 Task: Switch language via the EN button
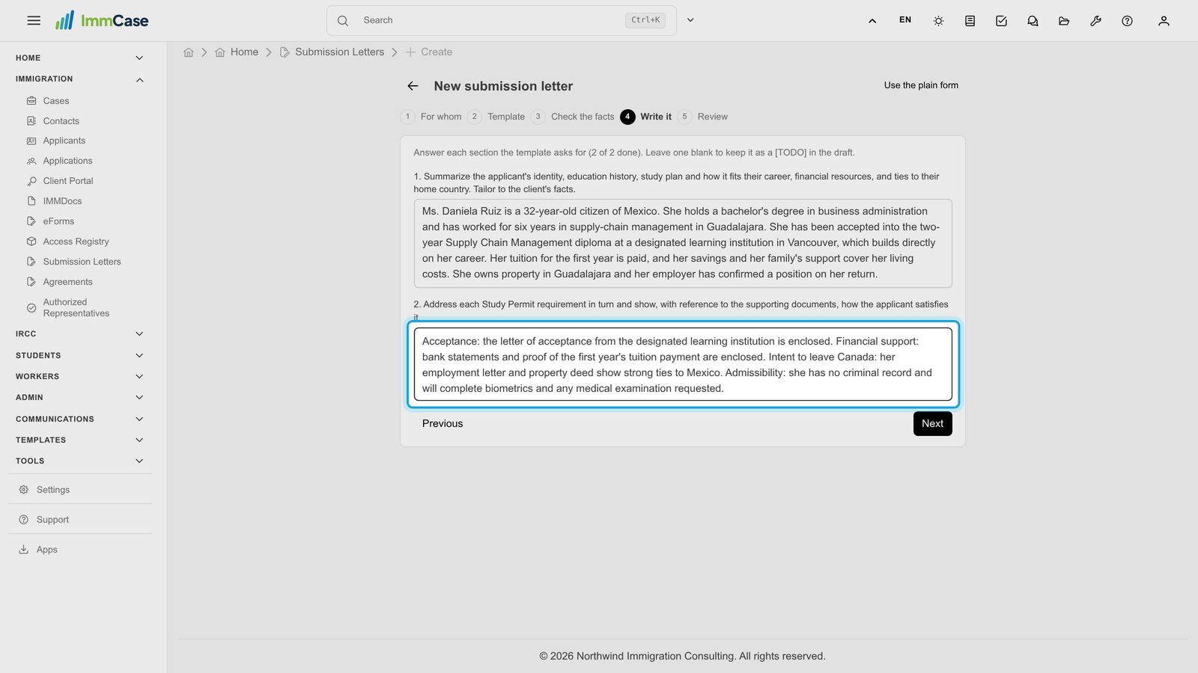pos(905,20)
